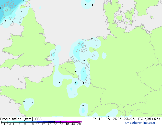This screenshot has width=162, height=125.
Task: Click the 10 to 15 mm legend swatch
Action: click(x=34, y=122)
